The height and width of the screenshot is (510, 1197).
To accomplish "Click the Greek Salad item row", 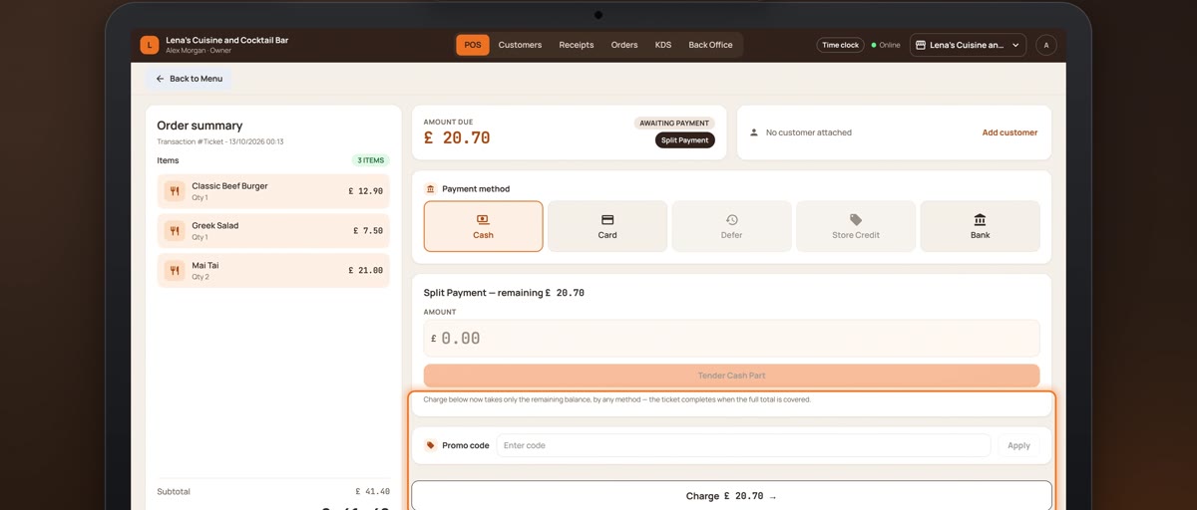I will coord(273,231).
